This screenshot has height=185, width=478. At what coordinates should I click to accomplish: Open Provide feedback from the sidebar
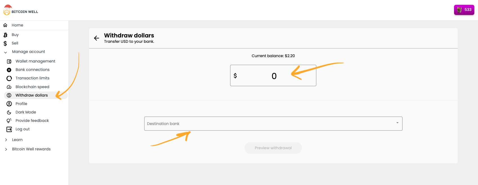pyautogui.click(x=32, y=121)
